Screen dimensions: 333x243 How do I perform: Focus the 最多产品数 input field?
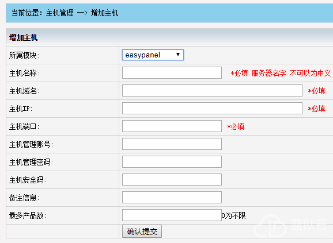[x=172, y=215]
